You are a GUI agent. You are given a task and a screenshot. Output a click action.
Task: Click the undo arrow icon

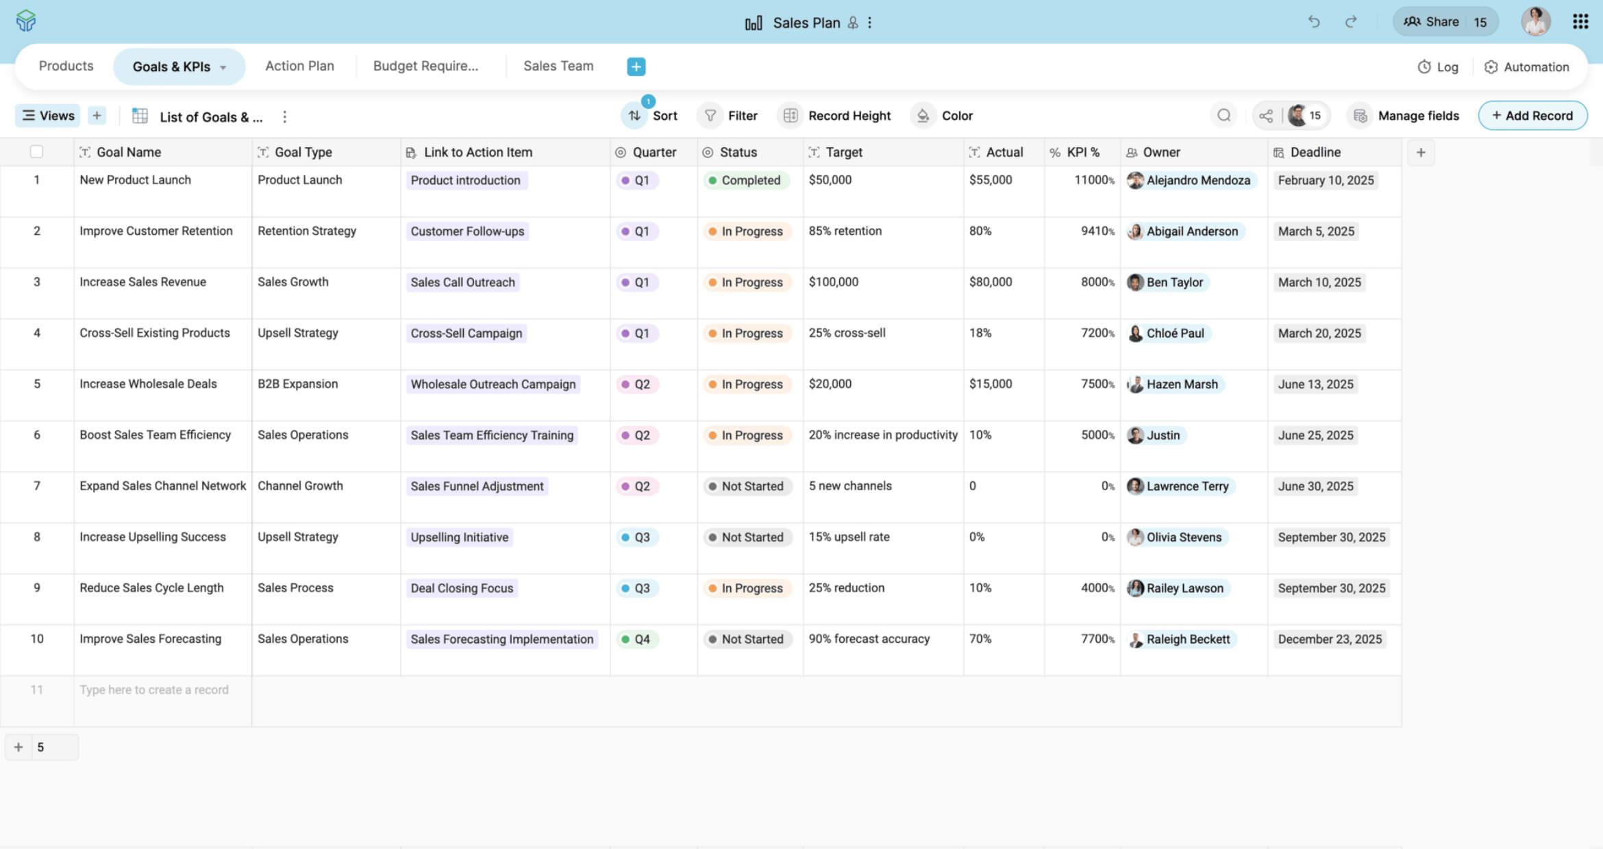point(1313,22)
